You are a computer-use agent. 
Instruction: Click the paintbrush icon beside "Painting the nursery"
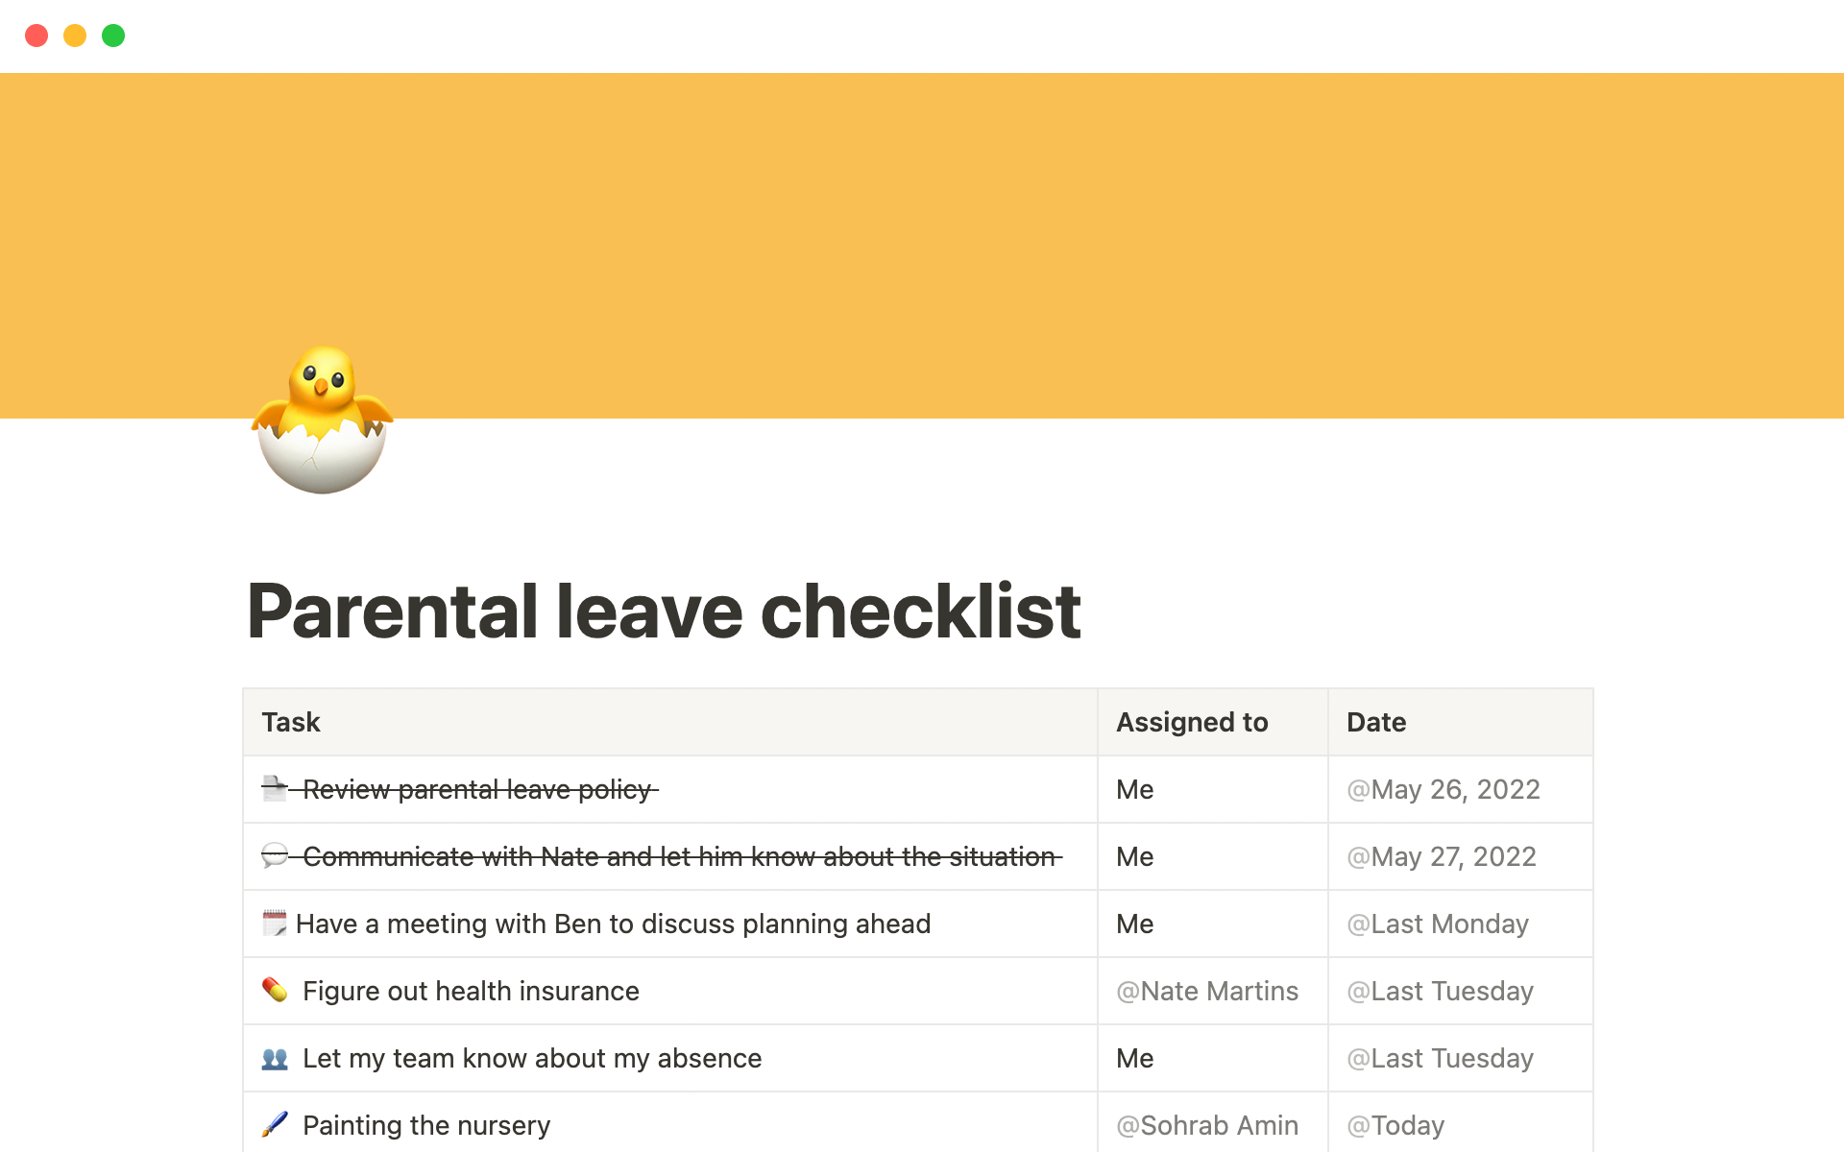click(x=276, y=1124)
